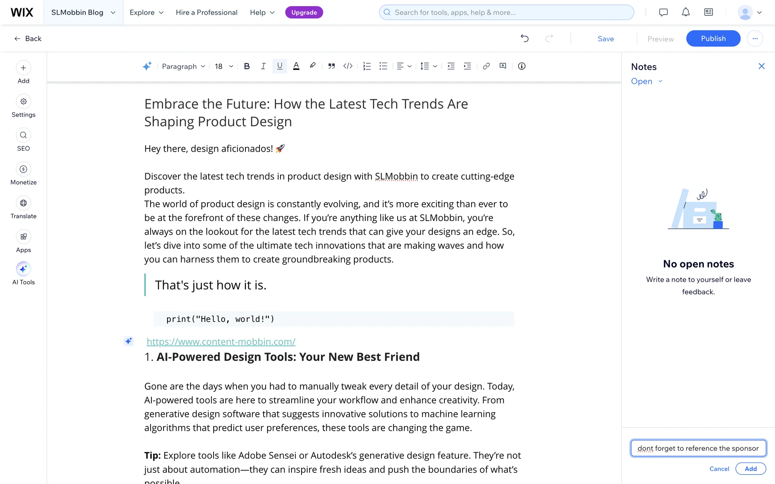Open the Explore menu
This screenshot has width=775, height=484.
[x=146, y=13]
